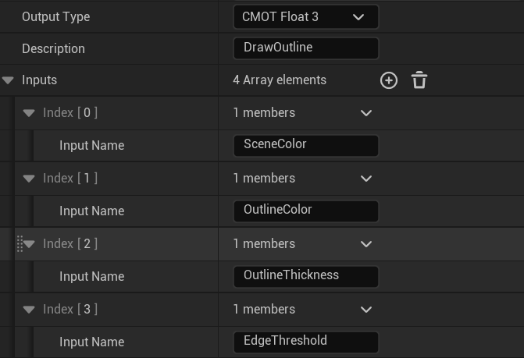The height and width of the screenshot is (358, 524).
Task: Collapse the Index [1] entry
Action: pyautogui.click(x=30, y=179)
